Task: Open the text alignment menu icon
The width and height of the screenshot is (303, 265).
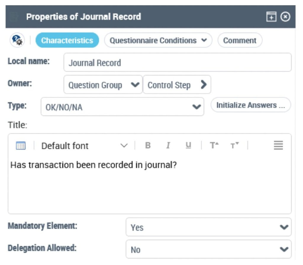Action: 278,145
